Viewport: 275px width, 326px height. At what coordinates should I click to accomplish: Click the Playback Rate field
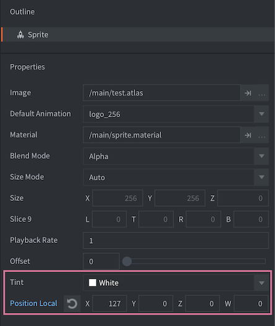tap(176, 240)
